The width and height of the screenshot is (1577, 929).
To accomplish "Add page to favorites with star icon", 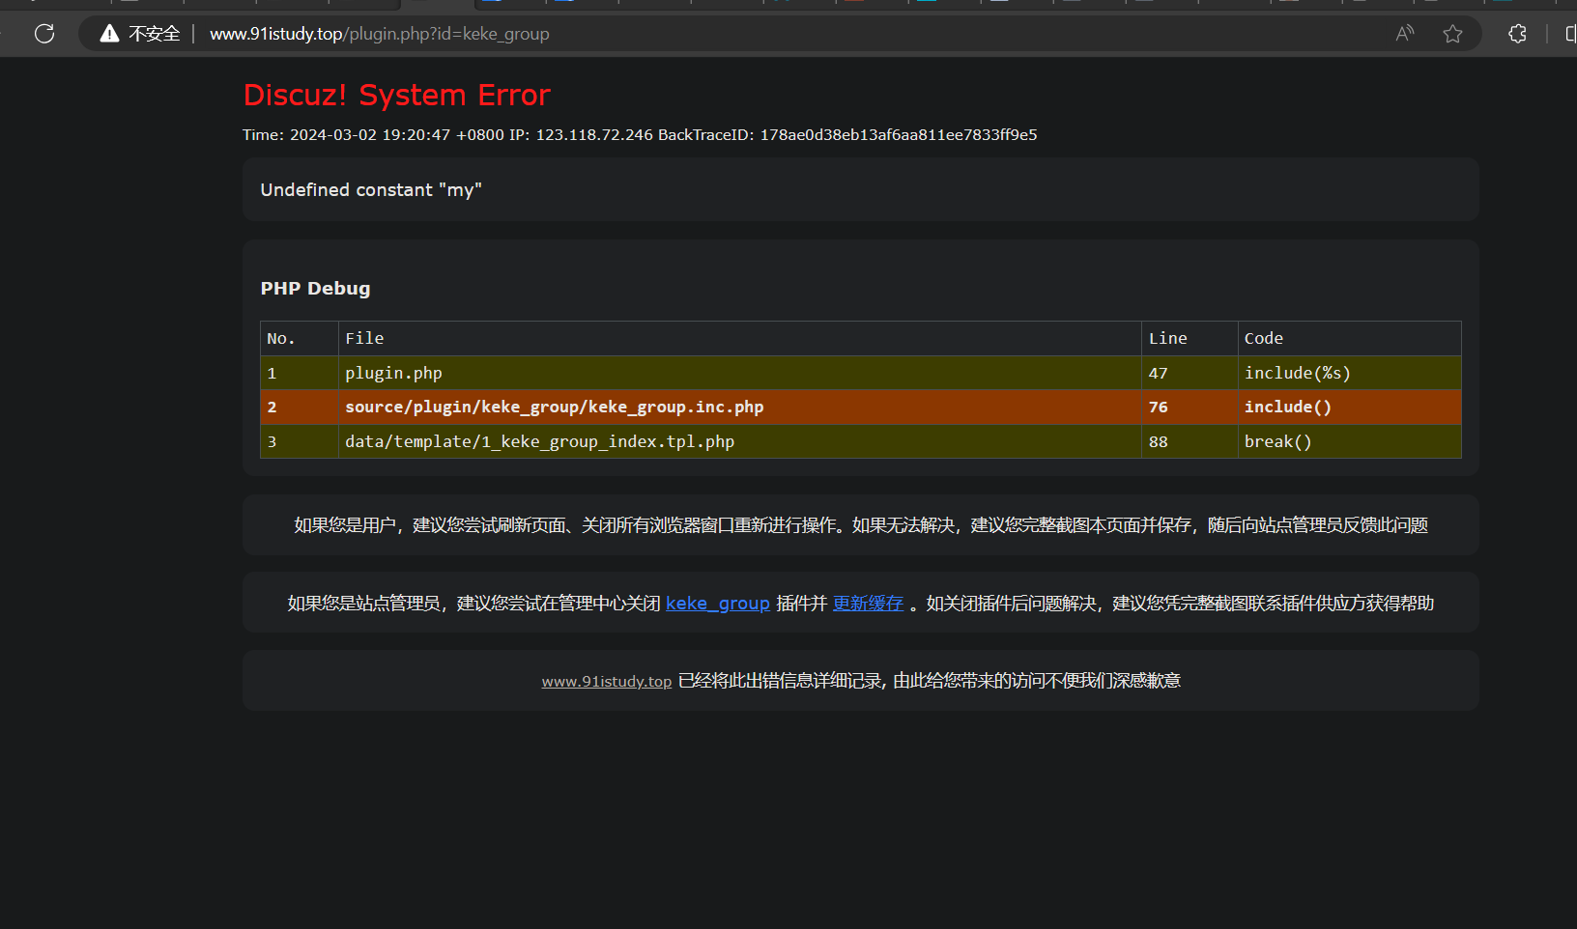I will tap(1452, 34).
